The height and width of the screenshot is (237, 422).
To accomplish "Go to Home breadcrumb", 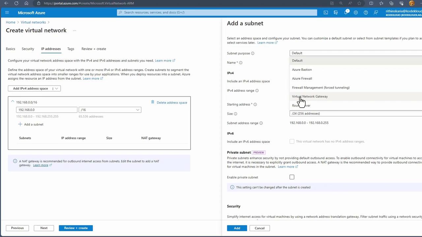I will 11,22.
